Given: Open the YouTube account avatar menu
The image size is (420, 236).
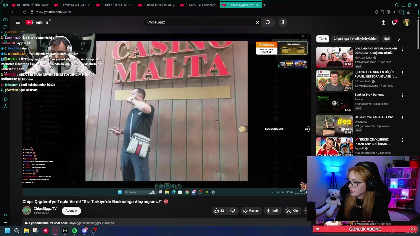Looking at the screenshot, I should 407,22.
